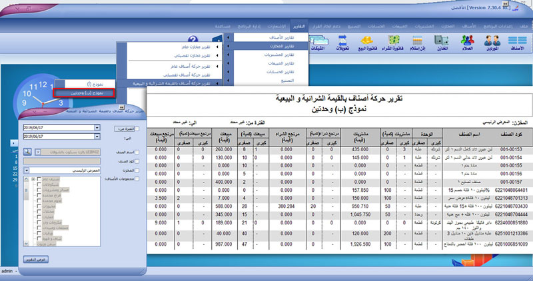
Task: Open the تحويلات transfers toolbar icon
Action: (x=342, y=43)
